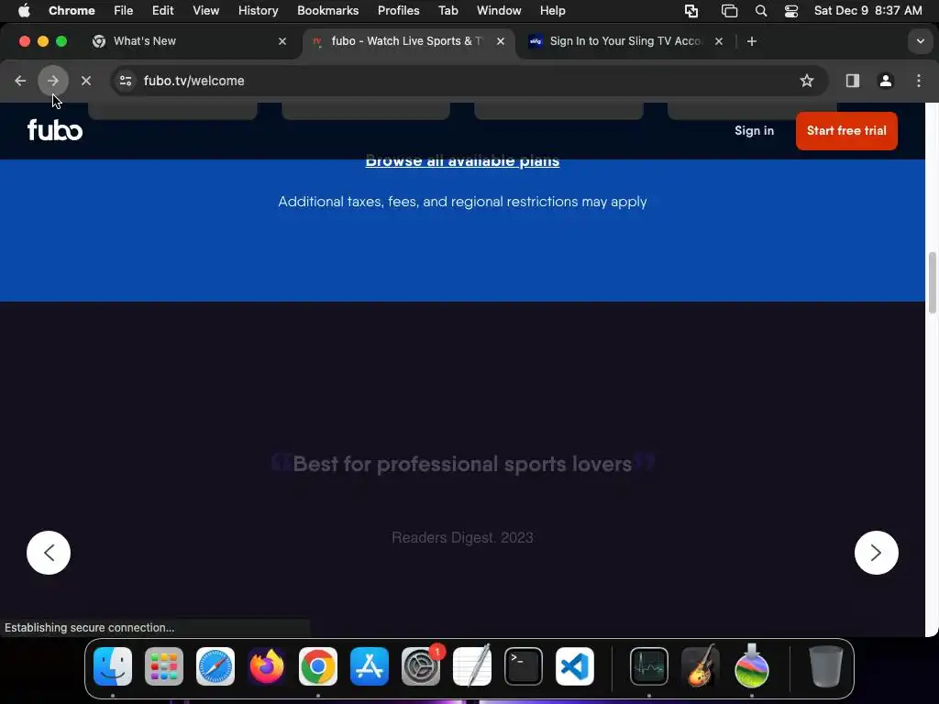Click the Sign in link
939x704 pixels.
[x=754, y=130]
